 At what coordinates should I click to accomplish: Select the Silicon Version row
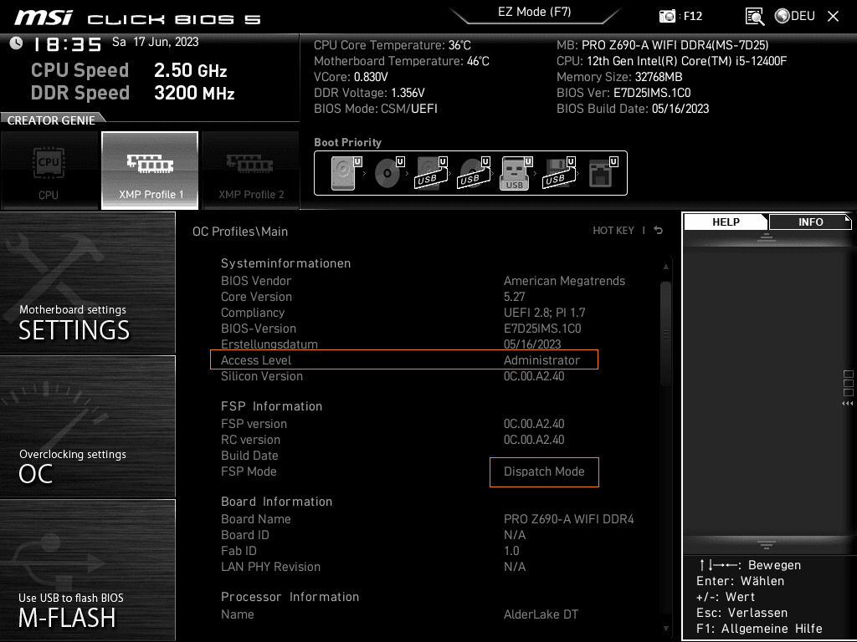click(x=393, y=376)
